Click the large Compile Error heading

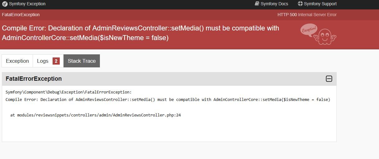pos(140,33)
